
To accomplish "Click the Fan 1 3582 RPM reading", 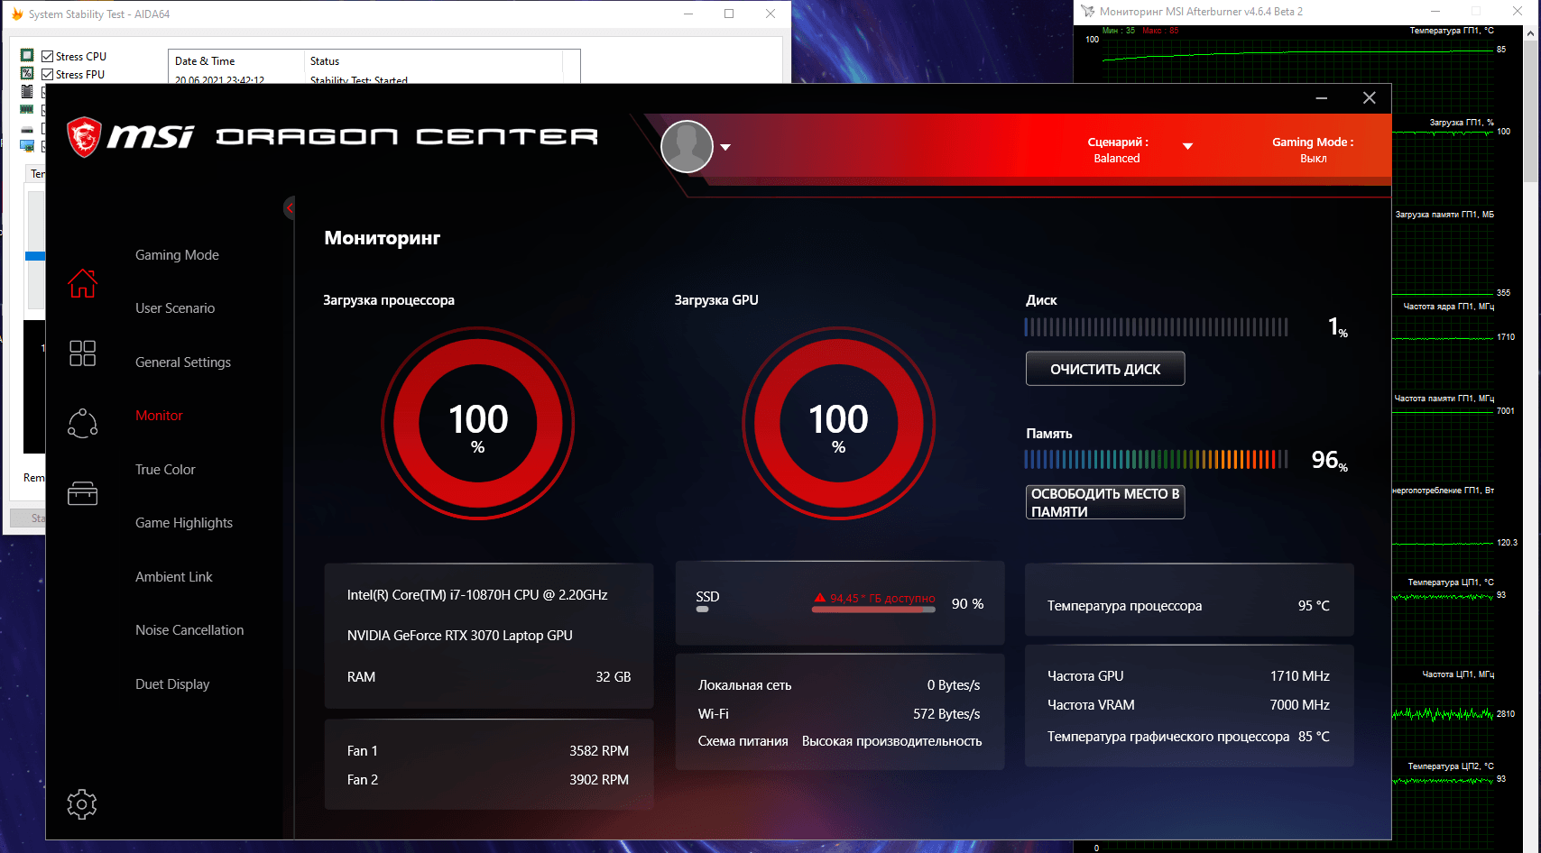I will coord(599,751).
